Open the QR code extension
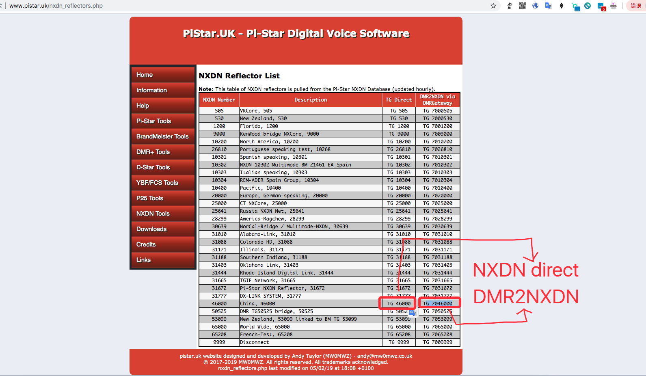Screen dimensions: 646x376 point(523,6)
